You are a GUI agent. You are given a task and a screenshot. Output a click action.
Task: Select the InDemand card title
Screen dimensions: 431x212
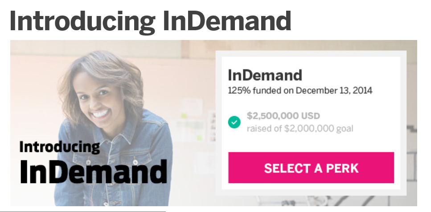[x=265, y=75]
